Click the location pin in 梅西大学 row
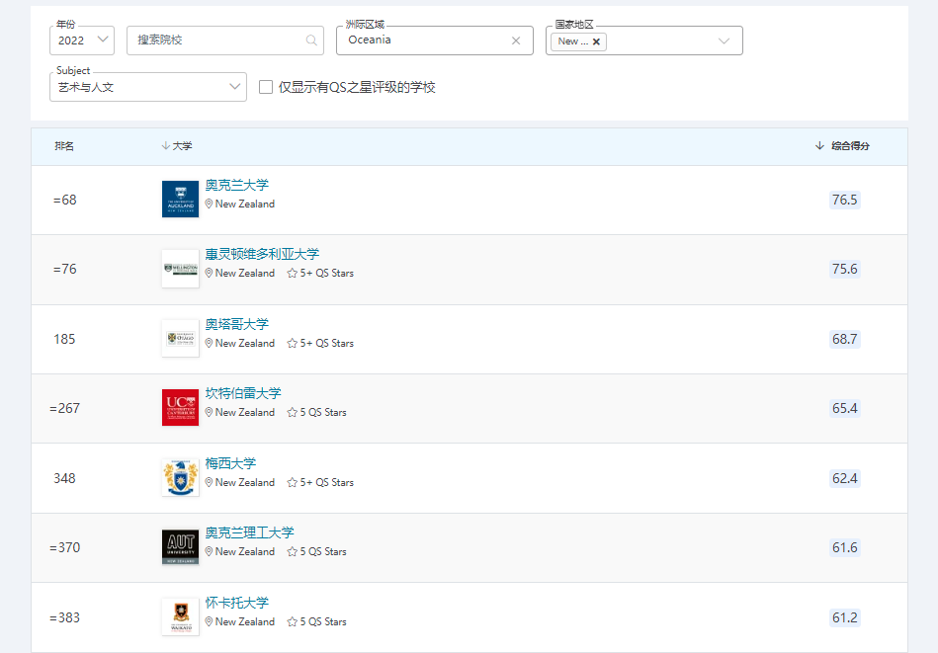This screenshot has height=653, width=938. click(209, 482)
